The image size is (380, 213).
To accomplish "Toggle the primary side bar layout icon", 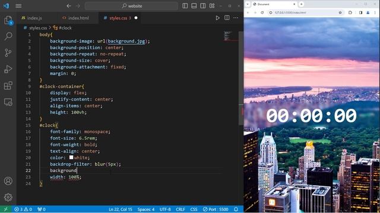I will pos(185,6).
